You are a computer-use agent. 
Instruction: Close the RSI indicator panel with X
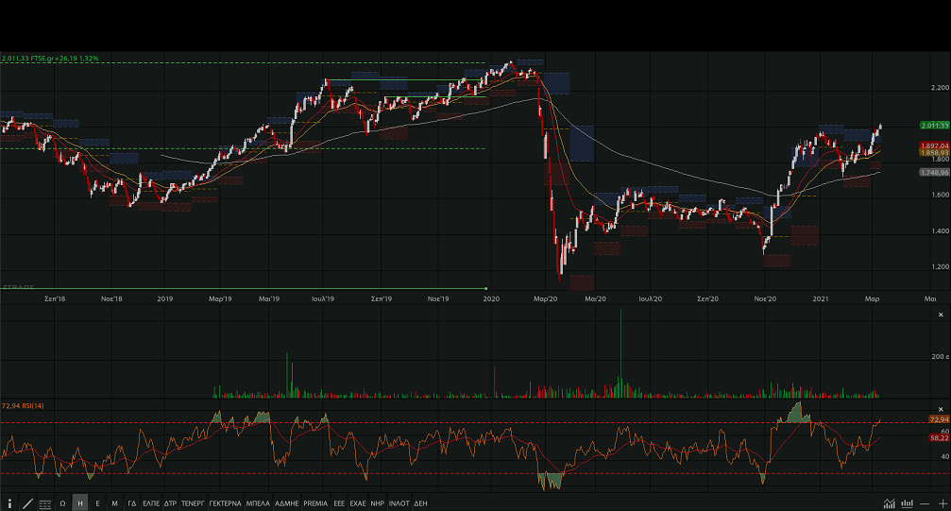pos(940,405)
